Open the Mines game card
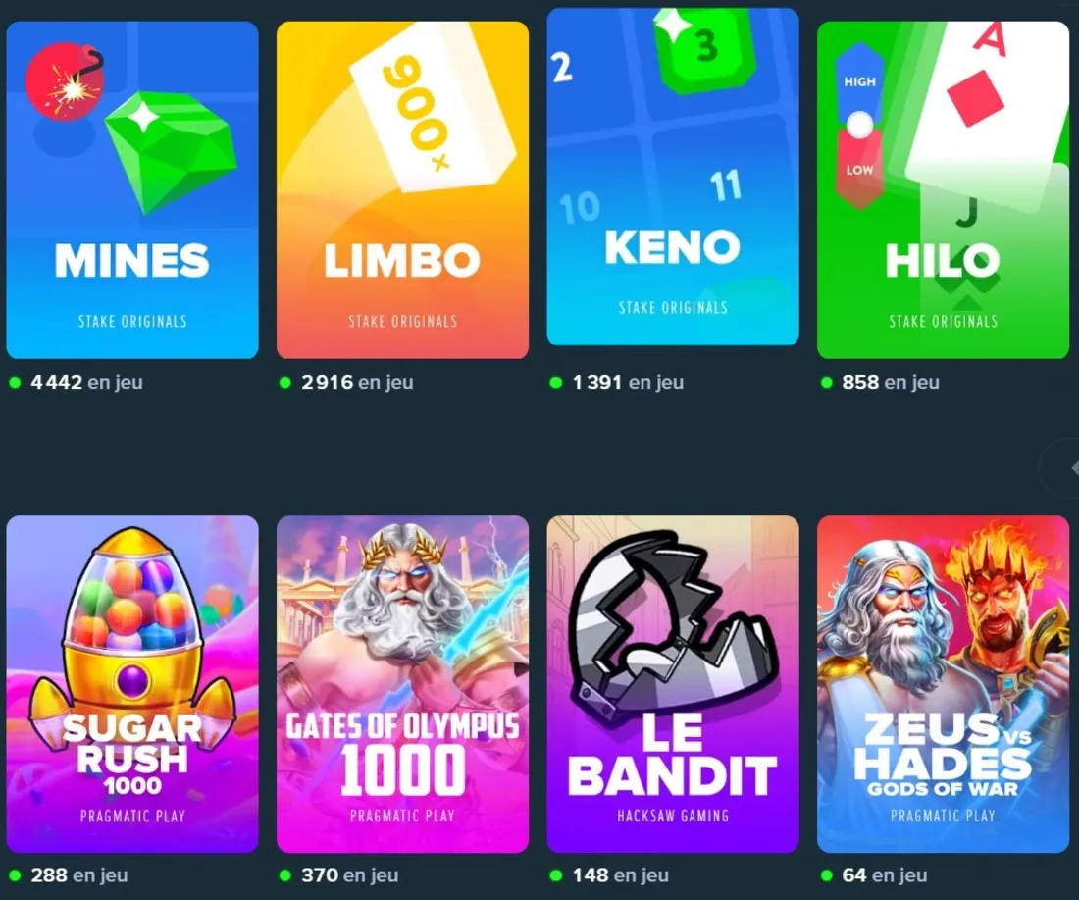The image size is (1079, 900). pyautogui.click(x=132, y=190)
